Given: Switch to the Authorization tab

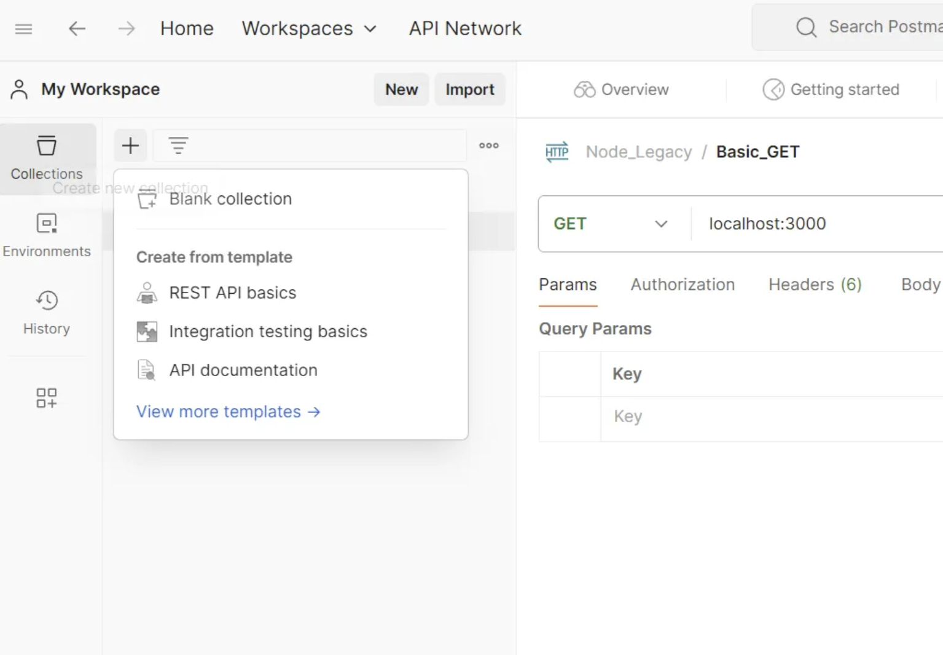Looking at the screenshot, I should coord(683,284).
